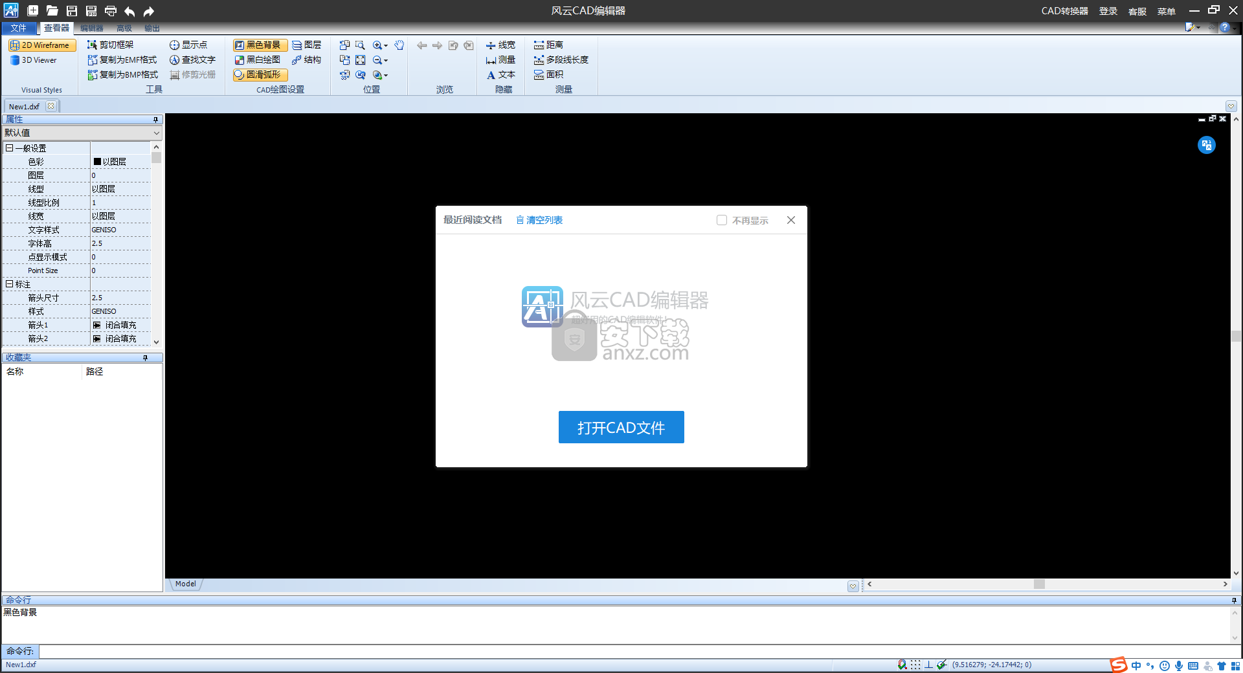This screenshot has width=1243, height=673.
Task: Toggle smooth arcs 圆滑弧形
Action: pos(260,74)
